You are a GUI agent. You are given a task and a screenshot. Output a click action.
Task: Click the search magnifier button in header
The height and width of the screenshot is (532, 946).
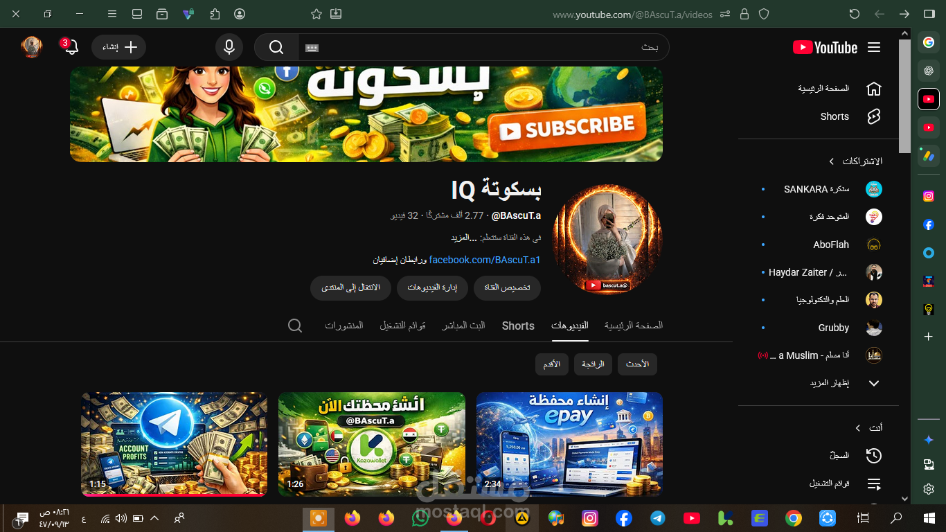(x=276, y=47)
